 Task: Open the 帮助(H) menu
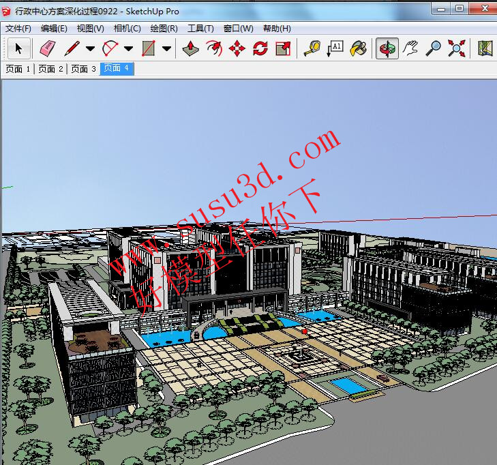(277, 29)
